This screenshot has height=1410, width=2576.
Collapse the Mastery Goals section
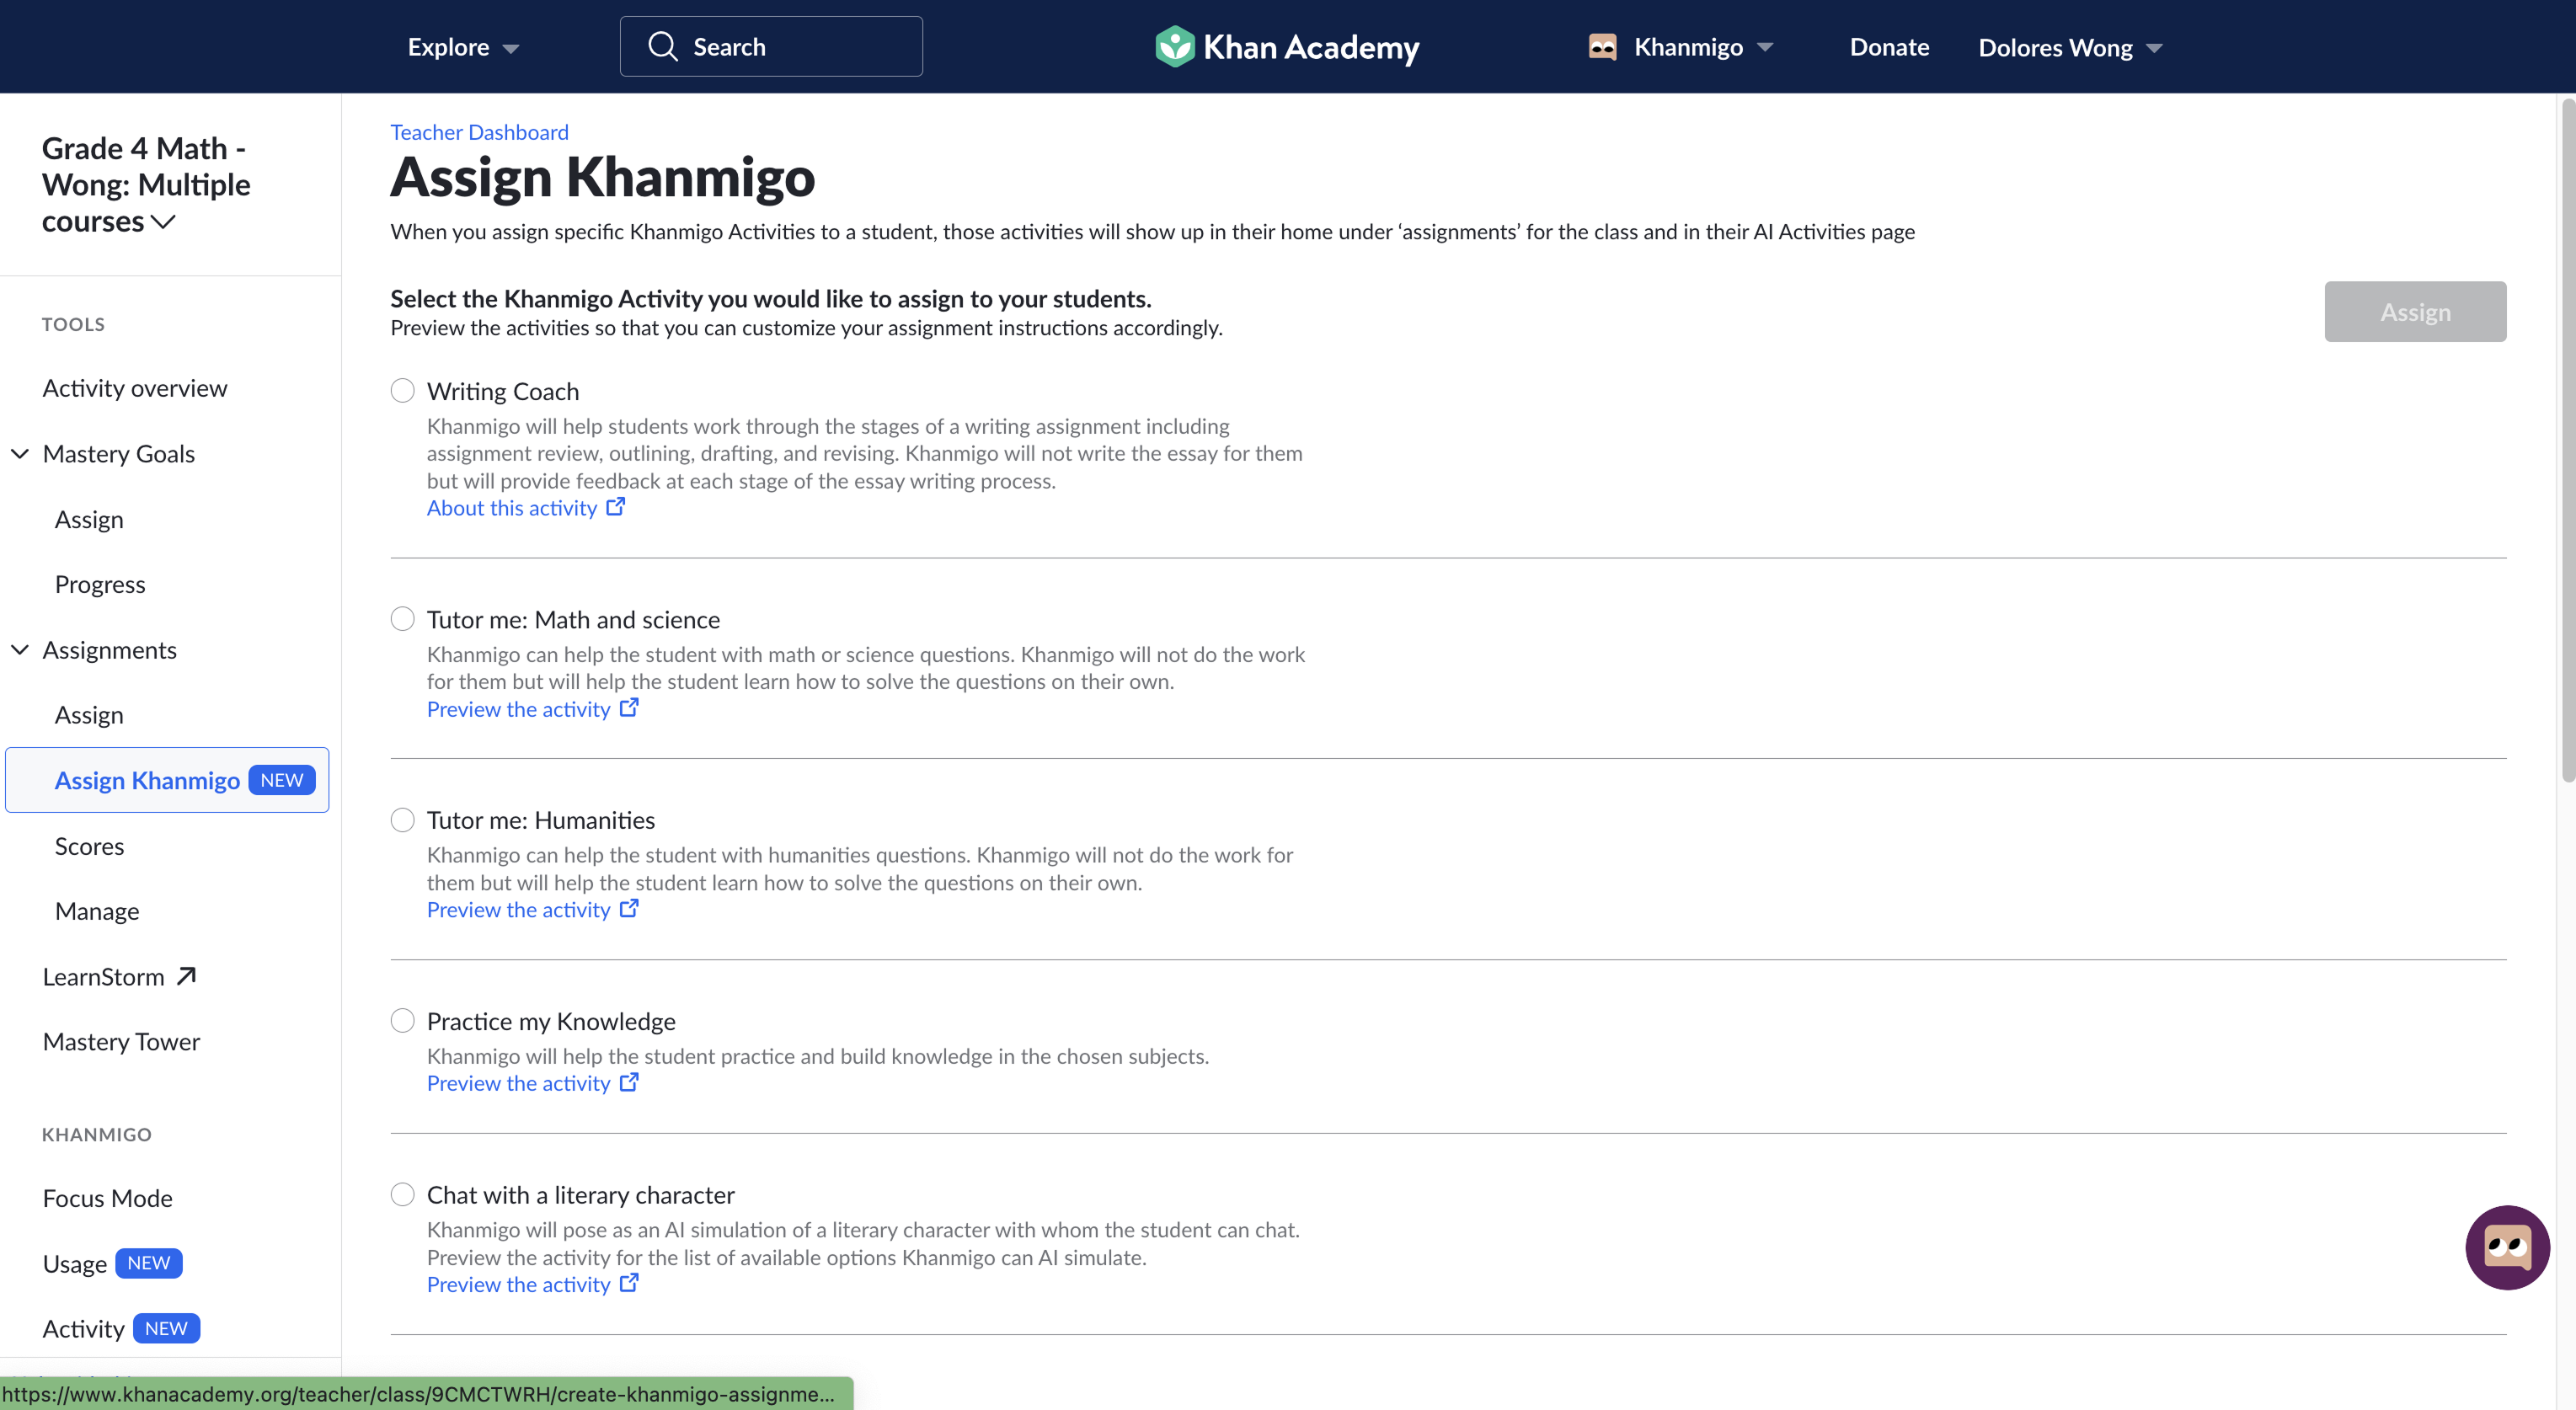coord(20,453)
